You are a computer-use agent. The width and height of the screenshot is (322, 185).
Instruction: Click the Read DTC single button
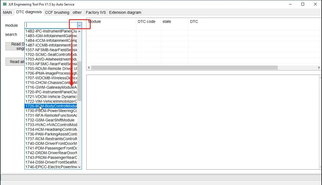tap(15, 46)
